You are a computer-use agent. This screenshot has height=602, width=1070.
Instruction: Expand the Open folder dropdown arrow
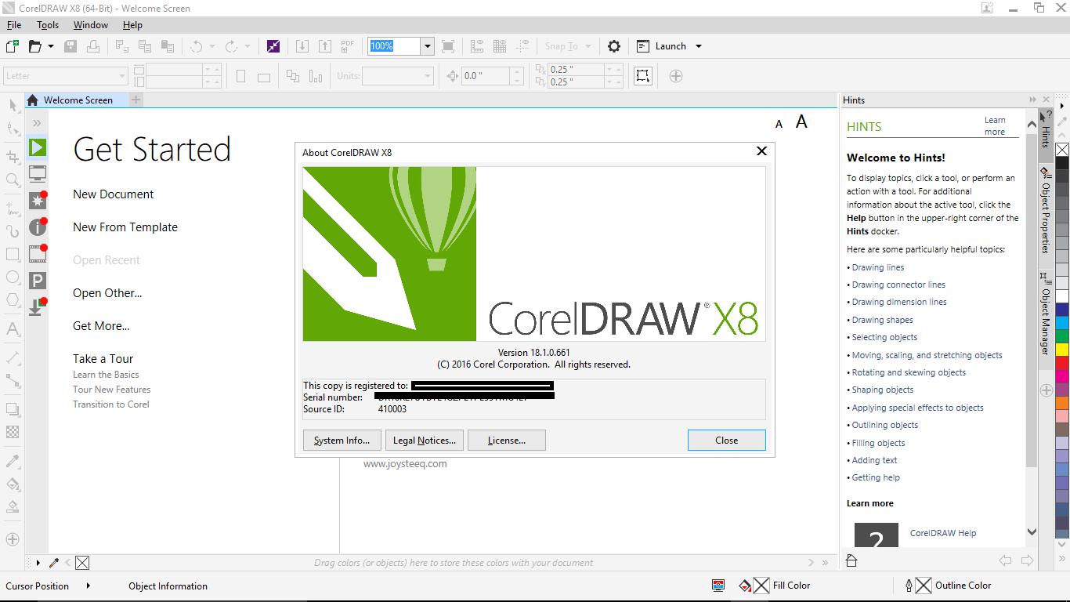(51, 46)
